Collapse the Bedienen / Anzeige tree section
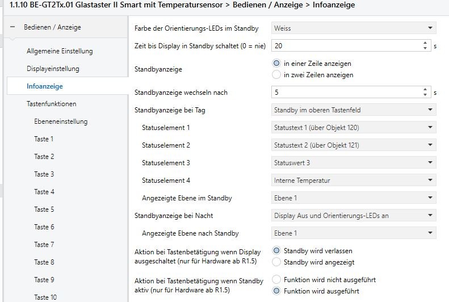The height and width of the screenshot is (302, 449). tap(12, 27)
